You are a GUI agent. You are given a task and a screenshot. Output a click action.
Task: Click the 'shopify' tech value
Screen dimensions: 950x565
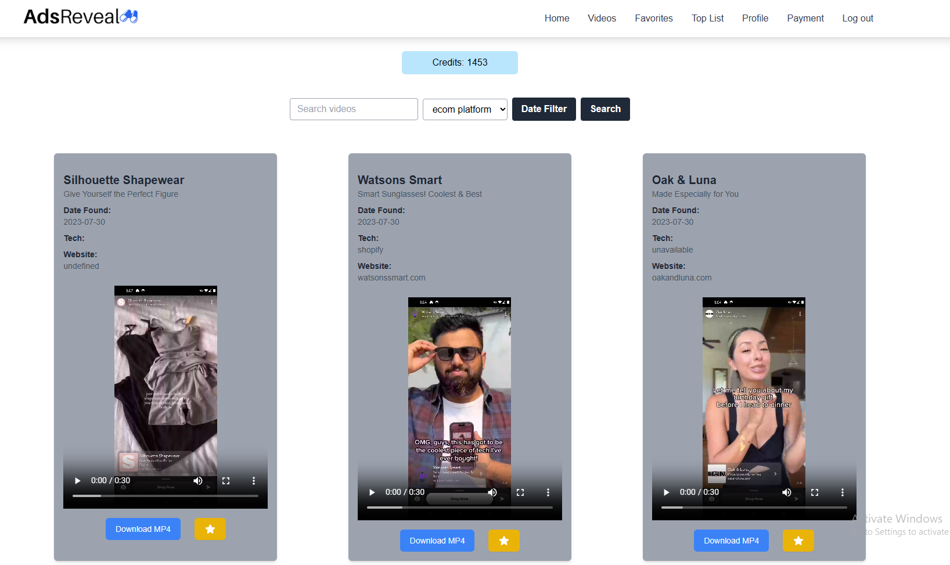point(370,250)
